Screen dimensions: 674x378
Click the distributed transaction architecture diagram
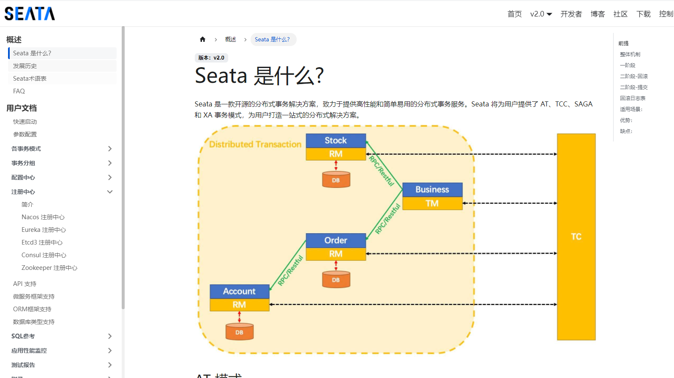pyautogui.click(x=397, y=239)
